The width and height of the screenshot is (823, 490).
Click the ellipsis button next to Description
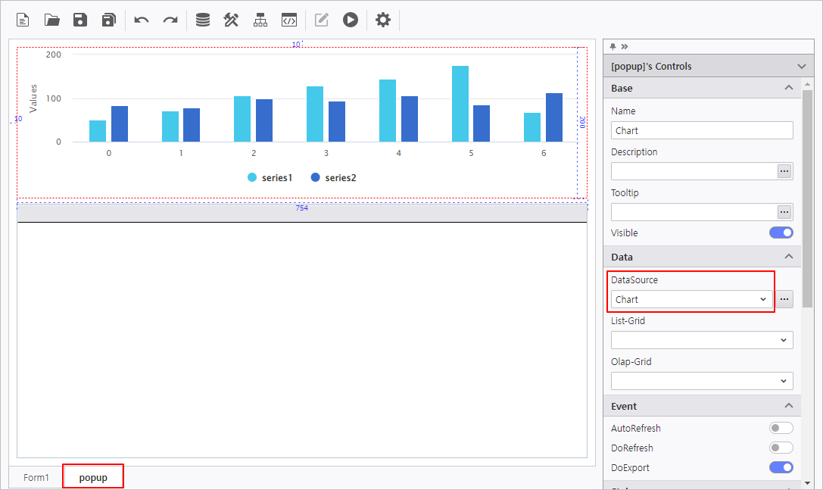coord(784,171)
